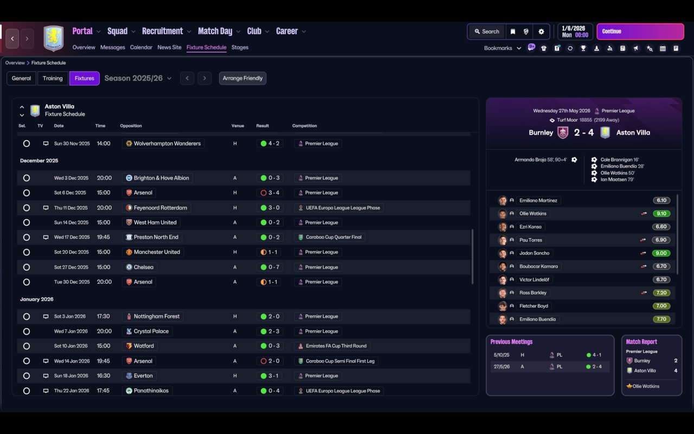Switch to the News Site sub-tab
Screen dimensions: 694x434
pyautogui.click(x=169, y=48)
